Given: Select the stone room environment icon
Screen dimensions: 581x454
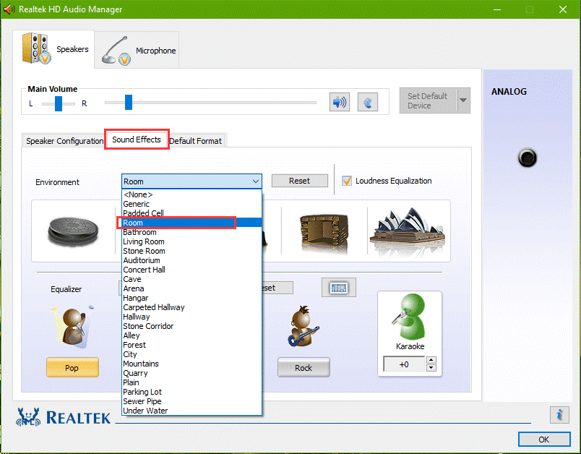Looking at the screenshot, I should [x=324, y=232].
